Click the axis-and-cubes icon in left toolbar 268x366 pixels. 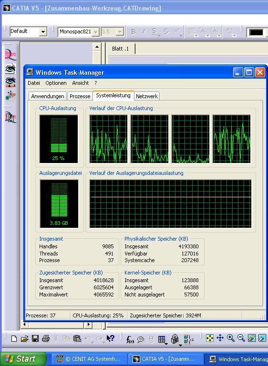click(10, 95)
